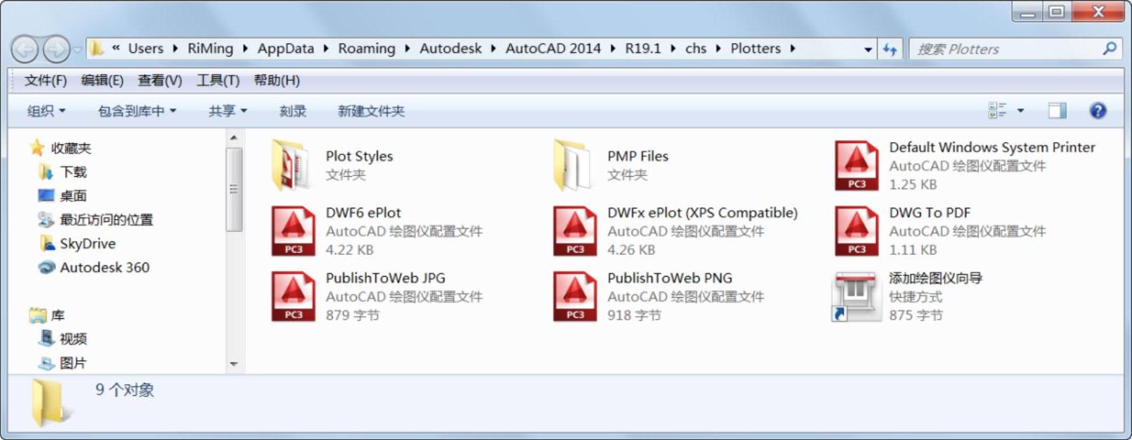The width and height of the screenshot is (1132, 440).
Task: Select the PublishToWeb JPG PC3 icon
Action: pos(293,296)
